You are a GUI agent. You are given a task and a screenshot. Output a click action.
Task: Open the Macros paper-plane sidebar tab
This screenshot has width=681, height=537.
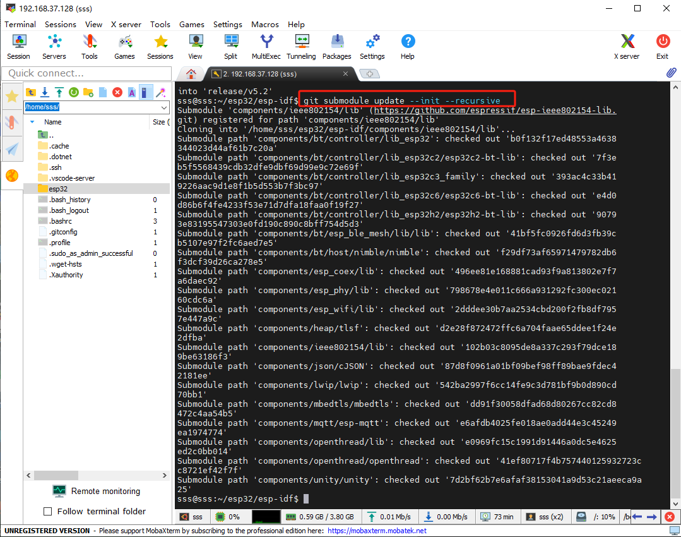pyautogui.click(x=12, y=149)
